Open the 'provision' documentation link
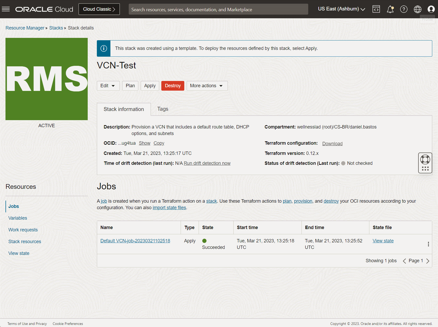The image size is (438, 327). tap(303, 201)
